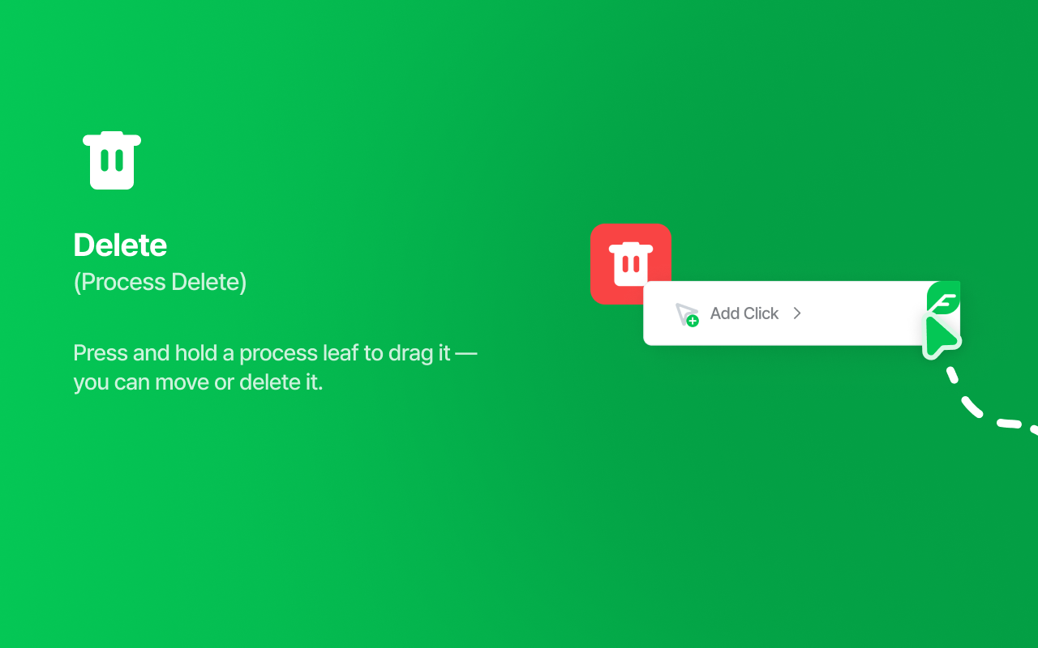This screenshot has width=1038, height=648.
Task: Click the dashed segment touching the right edge
Action: pyautogui.click(x=1033, y=429)
